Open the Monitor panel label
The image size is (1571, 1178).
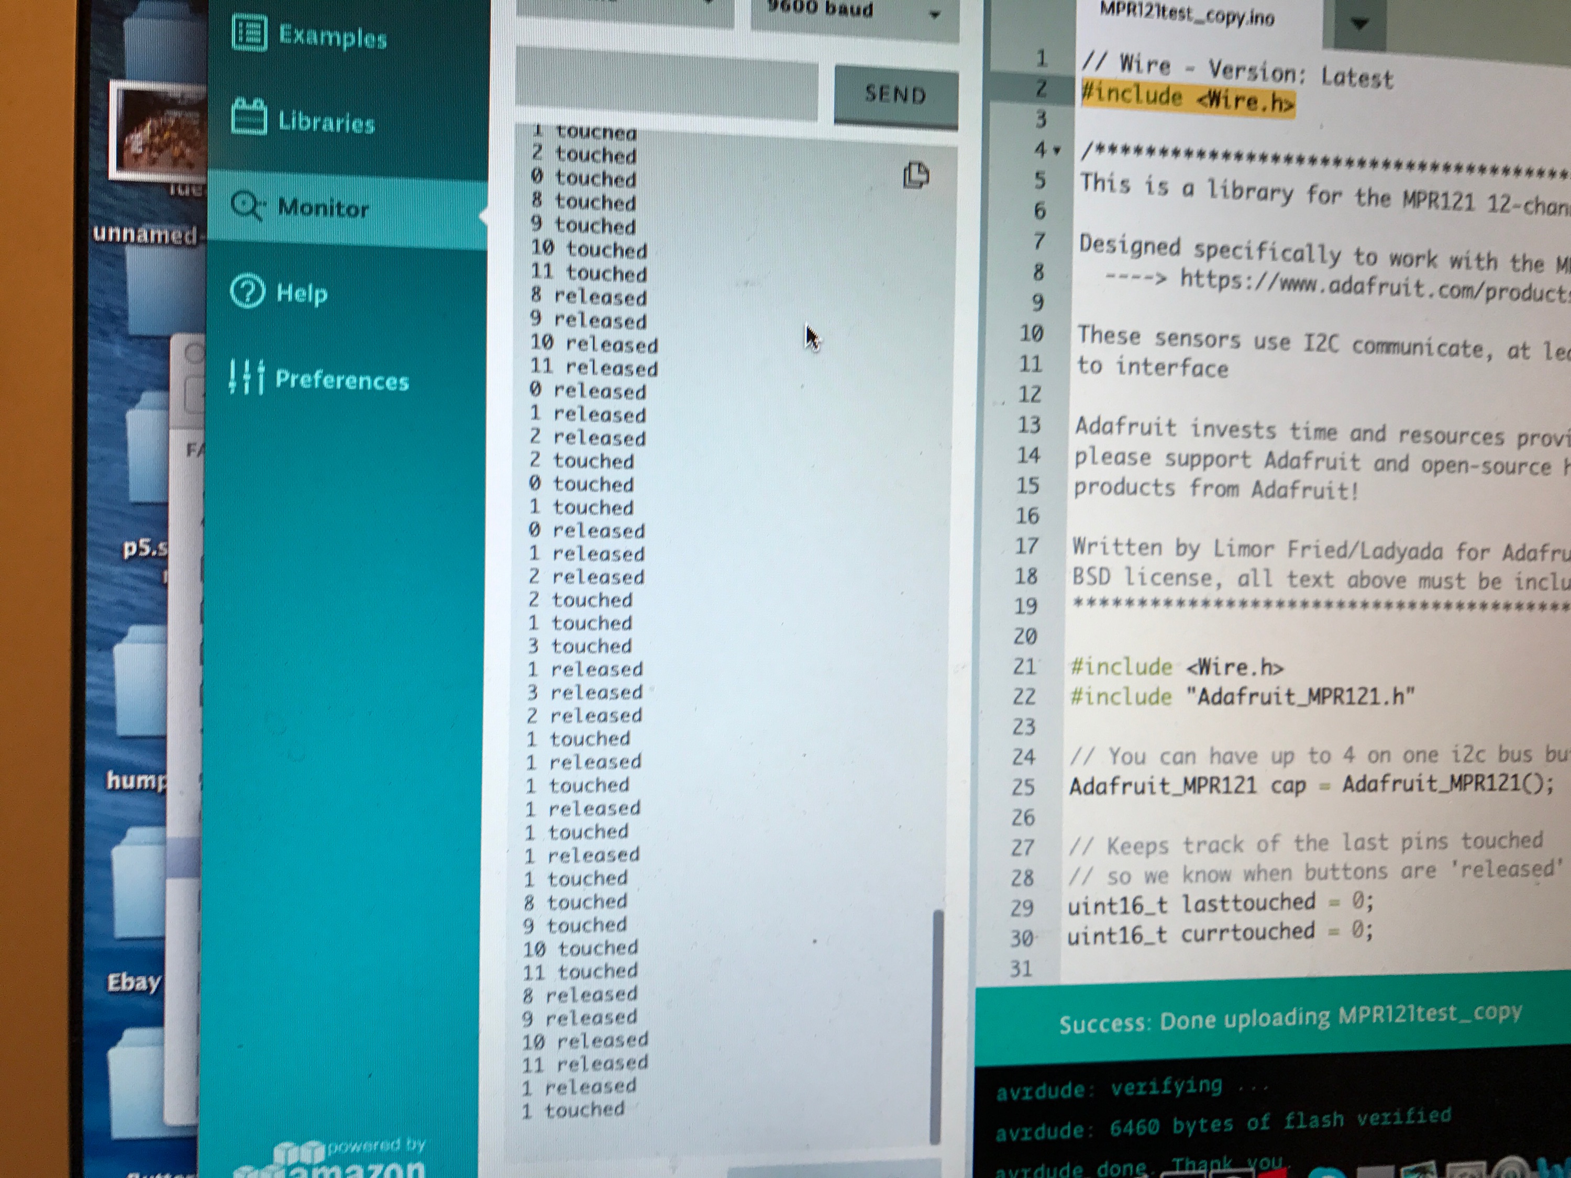(x=323, y=208)
